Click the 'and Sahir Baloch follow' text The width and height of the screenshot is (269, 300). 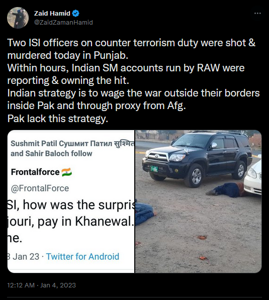[51, 153]
